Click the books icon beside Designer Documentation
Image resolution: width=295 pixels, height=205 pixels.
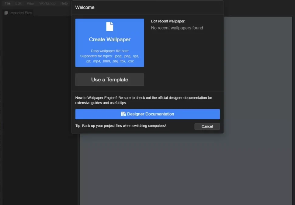coord(123,114)
